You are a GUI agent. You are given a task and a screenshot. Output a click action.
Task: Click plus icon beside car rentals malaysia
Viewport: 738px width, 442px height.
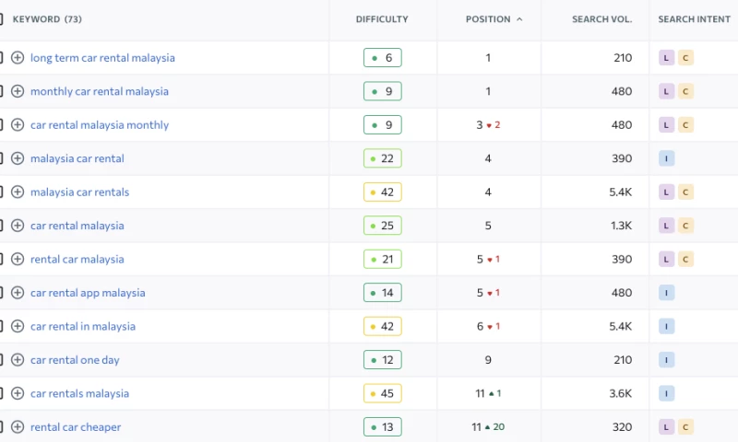tap(18, 393)
